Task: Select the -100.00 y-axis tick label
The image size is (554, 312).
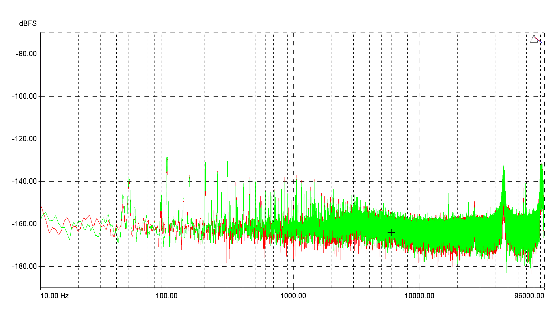Action: 24,96
